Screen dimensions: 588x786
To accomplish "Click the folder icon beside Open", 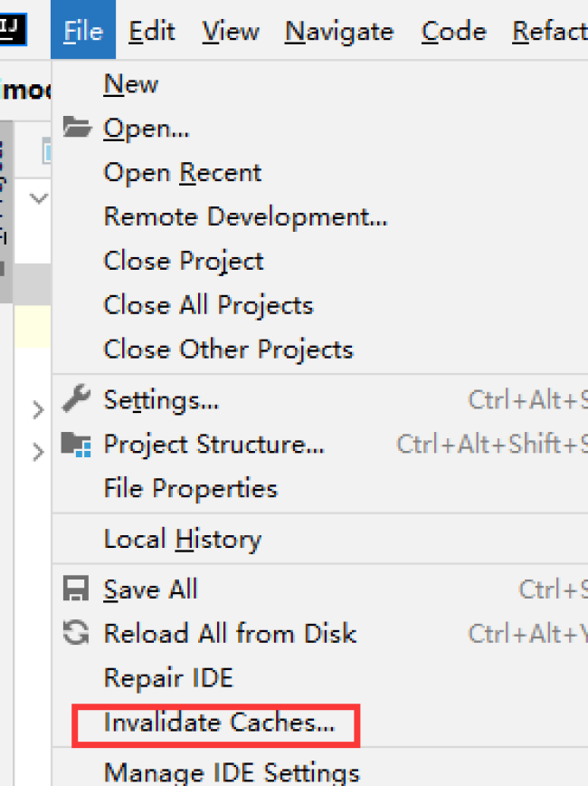I will [77, 129].
